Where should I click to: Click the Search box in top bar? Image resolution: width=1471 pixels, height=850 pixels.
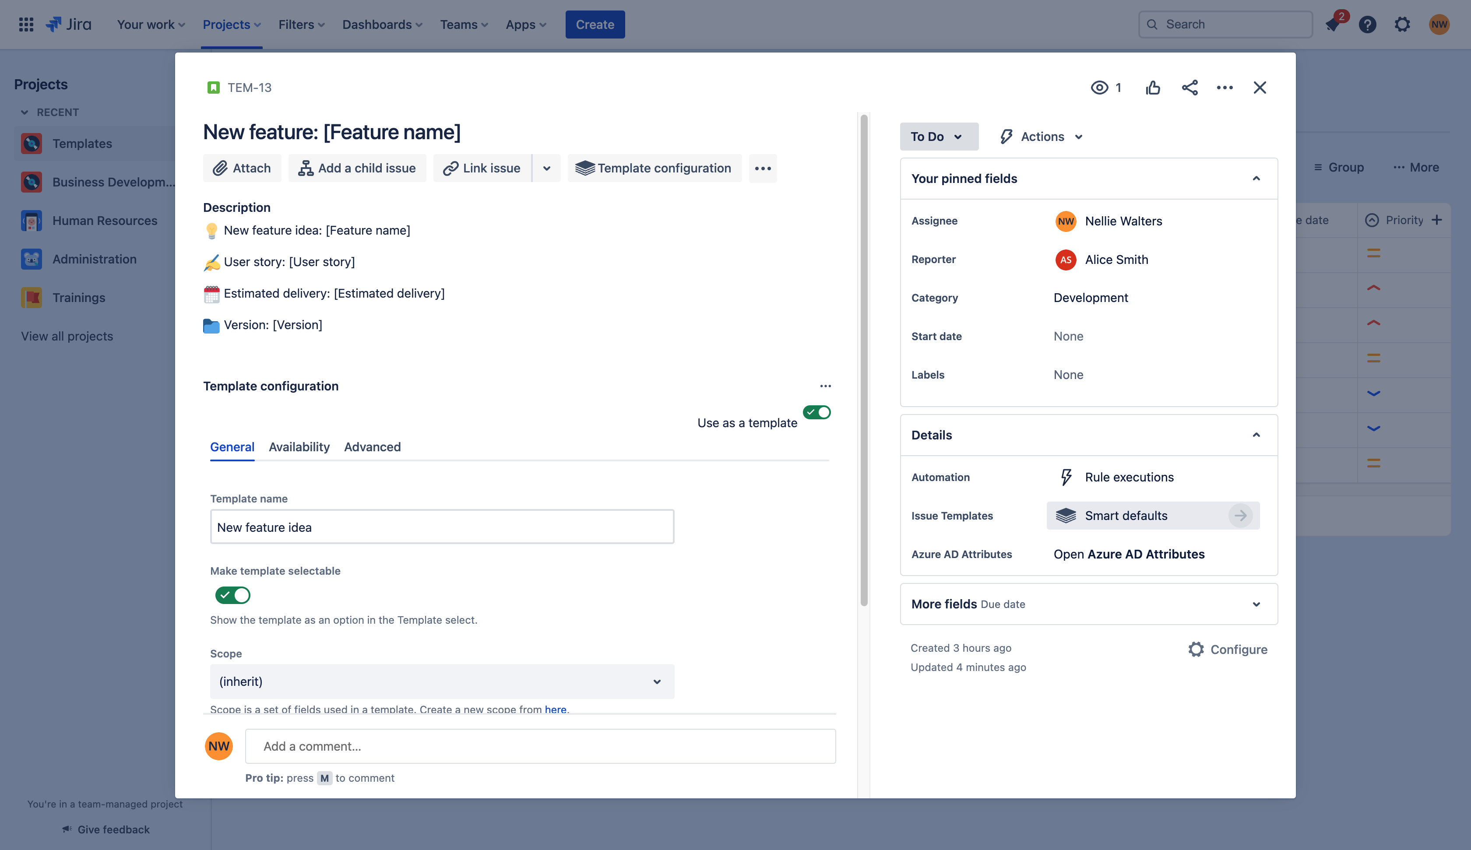[1225, 25]
